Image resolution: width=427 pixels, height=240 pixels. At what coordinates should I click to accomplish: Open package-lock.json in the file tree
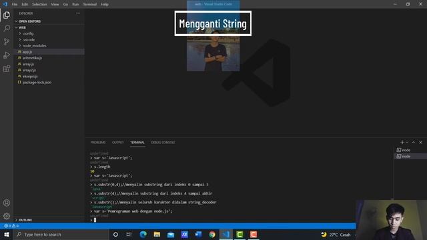pyautogui.click(x=37, y=82)
